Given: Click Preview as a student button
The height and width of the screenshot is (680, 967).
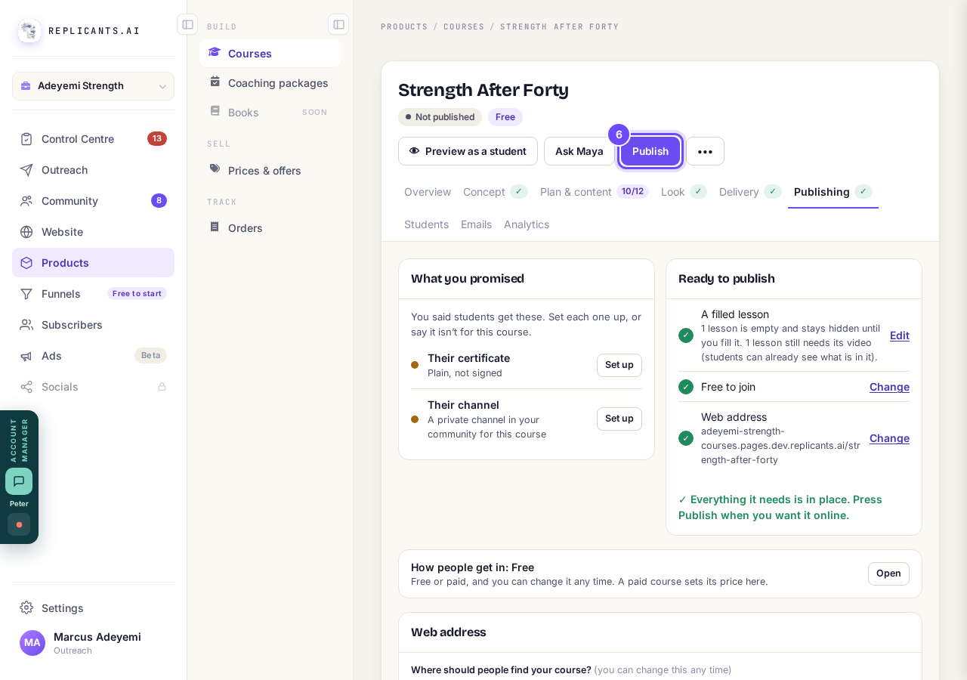Looking at the screenshot, I should point(468,151).
